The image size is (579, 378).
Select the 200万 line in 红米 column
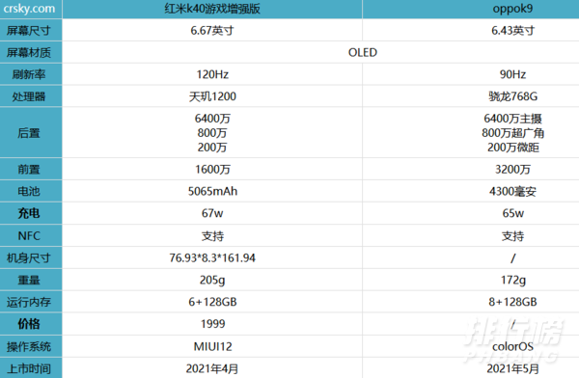pos(212,148)
